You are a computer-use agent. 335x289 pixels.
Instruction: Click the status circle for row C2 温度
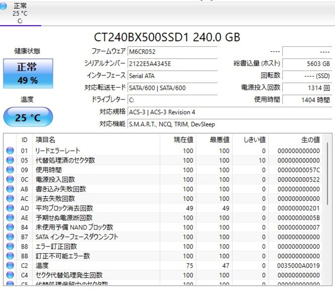10,265
